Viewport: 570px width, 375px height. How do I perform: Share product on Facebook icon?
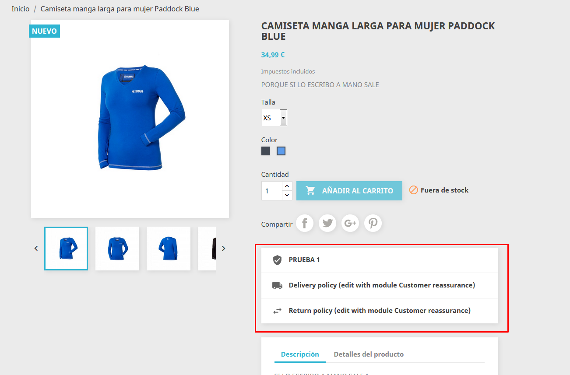(x=305, y=224)
